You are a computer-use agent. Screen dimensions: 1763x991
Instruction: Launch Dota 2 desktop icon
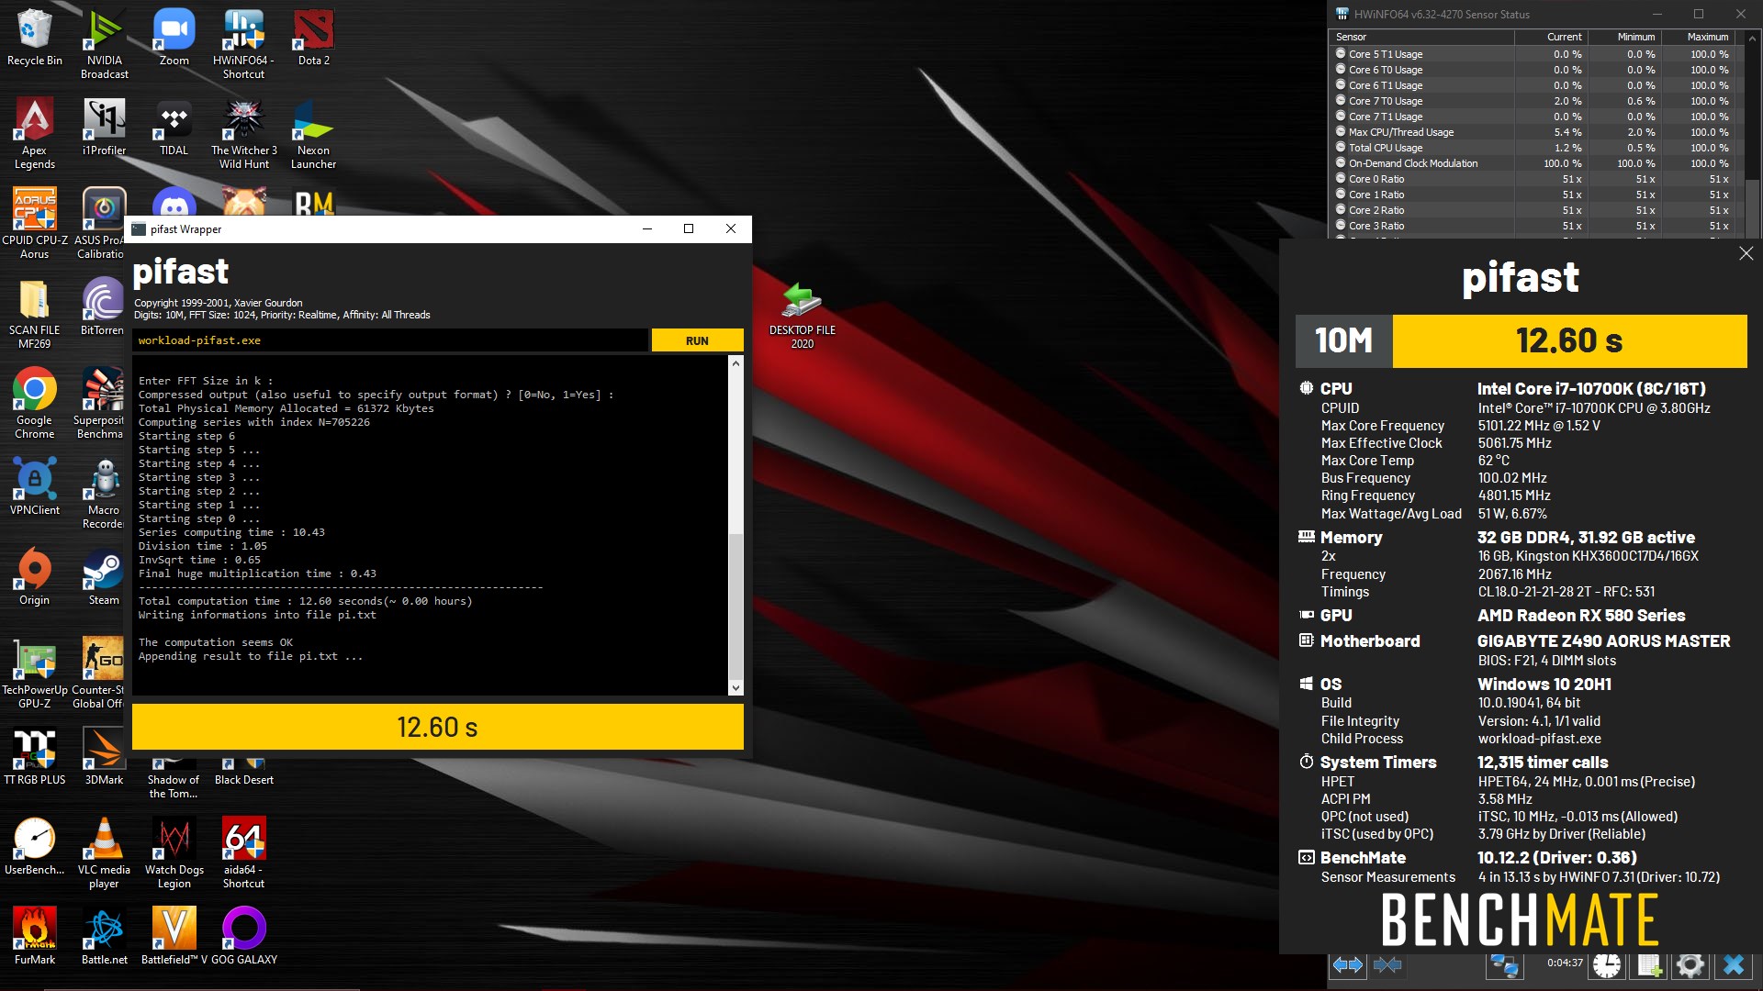tap(313, 39)
